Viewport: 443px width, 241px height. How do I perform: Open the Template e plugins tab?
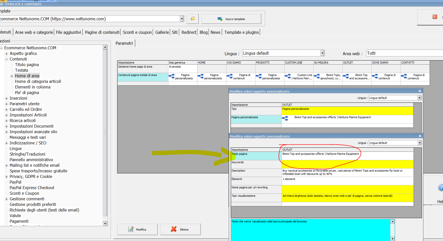[241, 32]
